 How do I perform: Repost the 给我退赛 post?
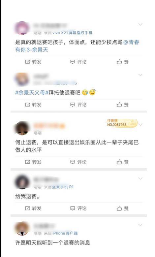tap(33, 208)
